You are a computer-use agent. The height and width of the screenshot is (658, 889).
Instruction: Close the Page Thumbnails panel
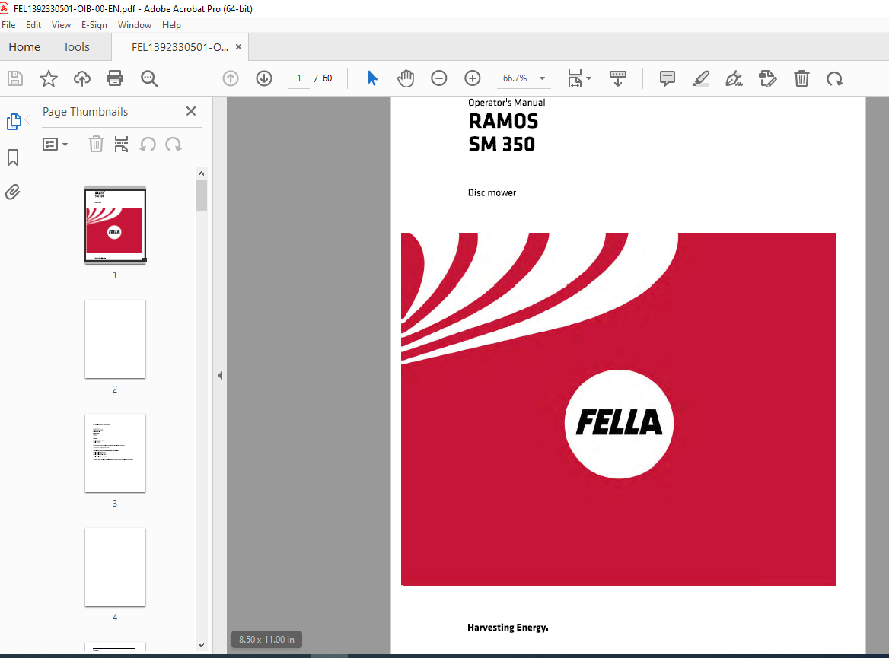[x=191, y=111]
